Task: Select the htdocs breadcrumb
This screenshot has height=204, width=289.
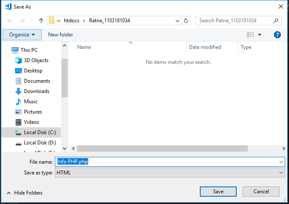Action: 72,21
